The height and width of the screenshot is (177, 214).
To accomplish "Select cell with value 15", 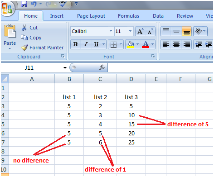I will (x=131, y=124).
